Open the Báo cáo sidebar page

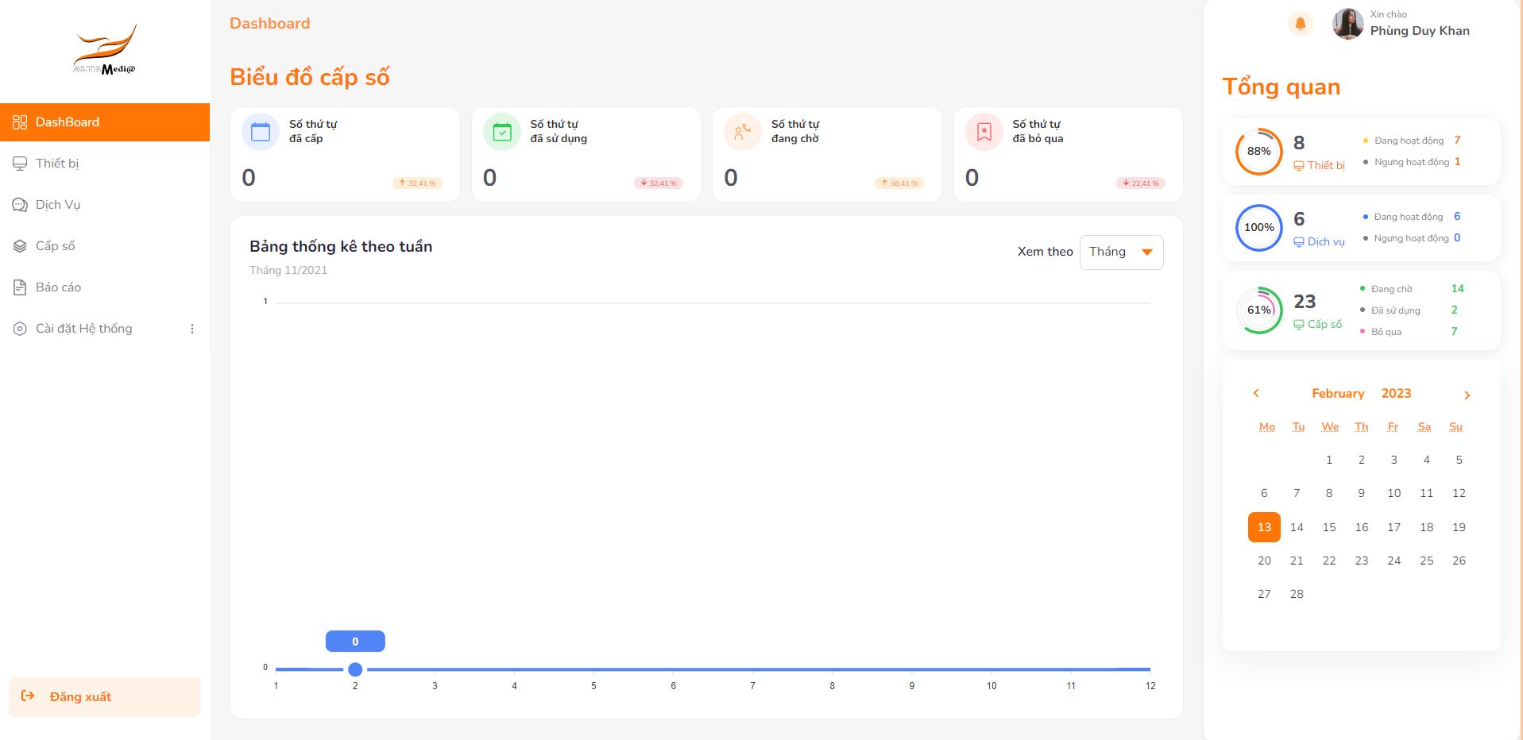pyautogui.click(x=58, y=287)
